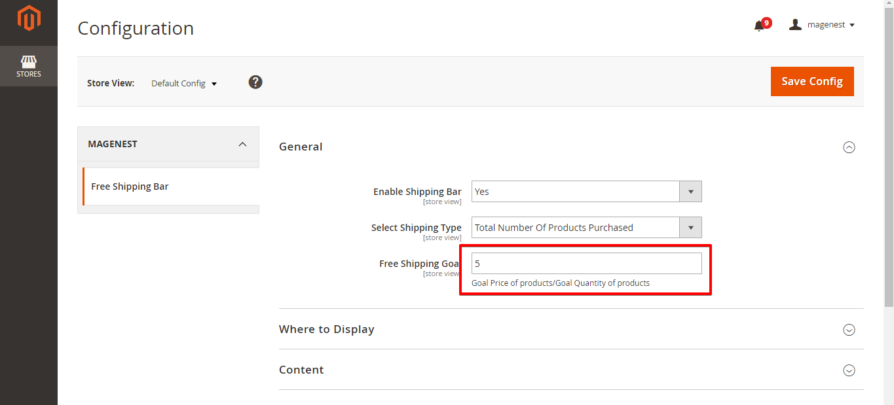Screen dimensions: 894x405
Task: Click the General section heading text
Action: 301,147
